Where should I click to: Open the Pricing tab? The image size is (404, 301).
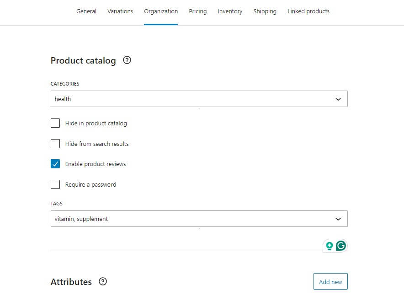pos(197,11)
